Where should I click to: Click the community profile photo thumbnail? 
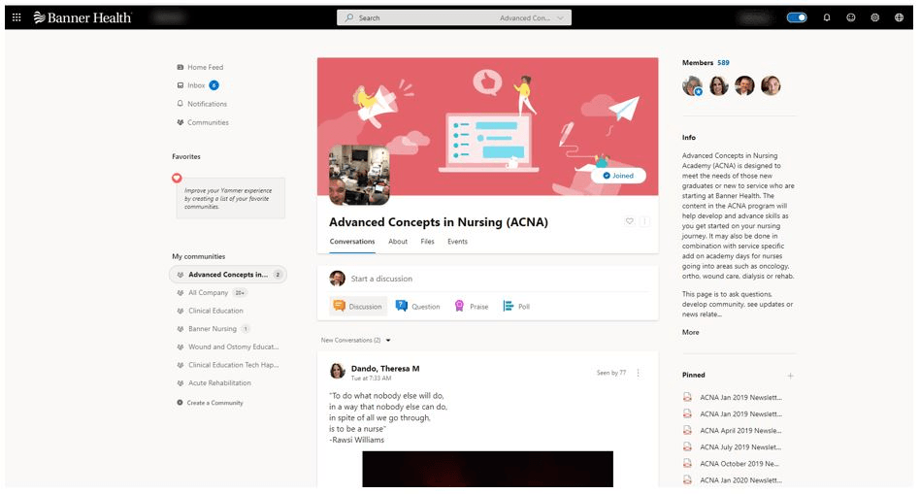point(359,175)
